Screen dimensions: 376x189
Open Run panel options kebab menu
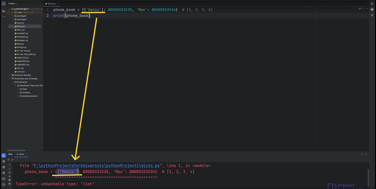pyautogui.click(x=362, y=154)
